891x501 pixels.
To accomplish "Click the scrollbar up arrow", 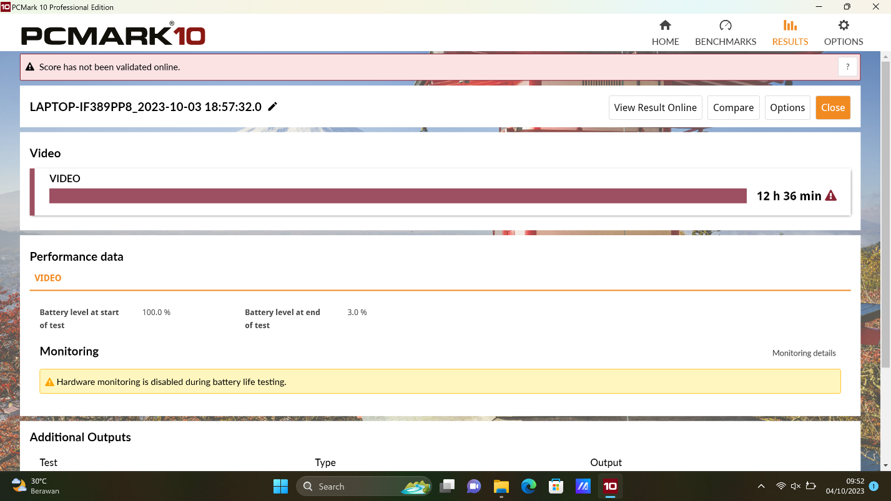I will (885, 56).
